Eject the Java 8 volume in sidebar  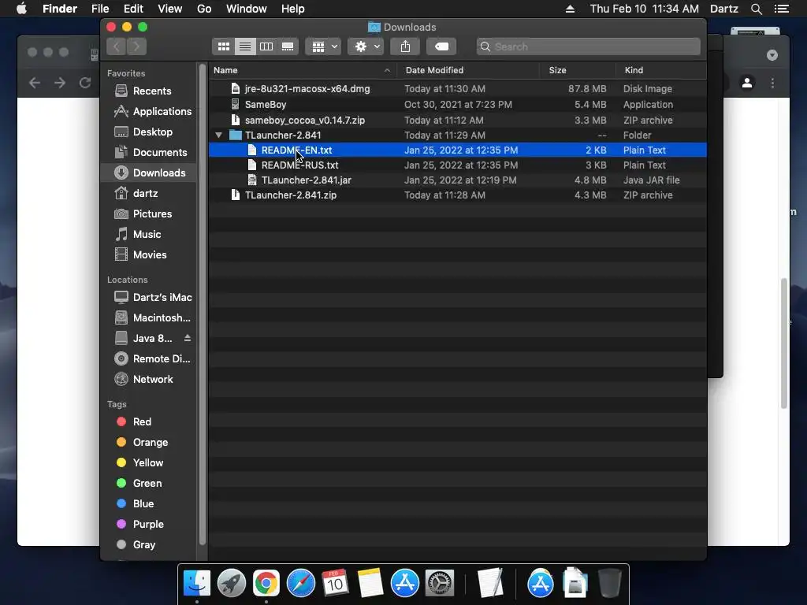[x=188, y=338]
